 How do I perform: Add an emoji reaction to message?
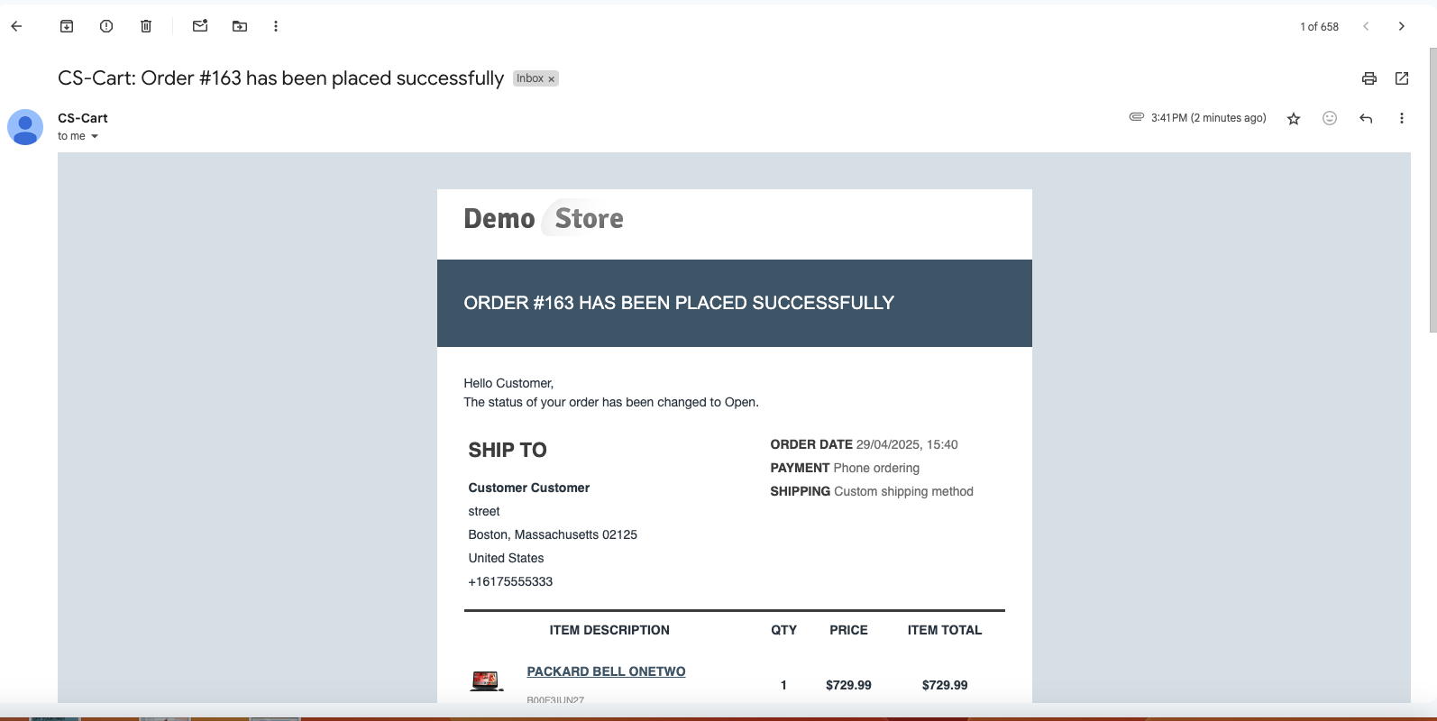point(1330,118)
